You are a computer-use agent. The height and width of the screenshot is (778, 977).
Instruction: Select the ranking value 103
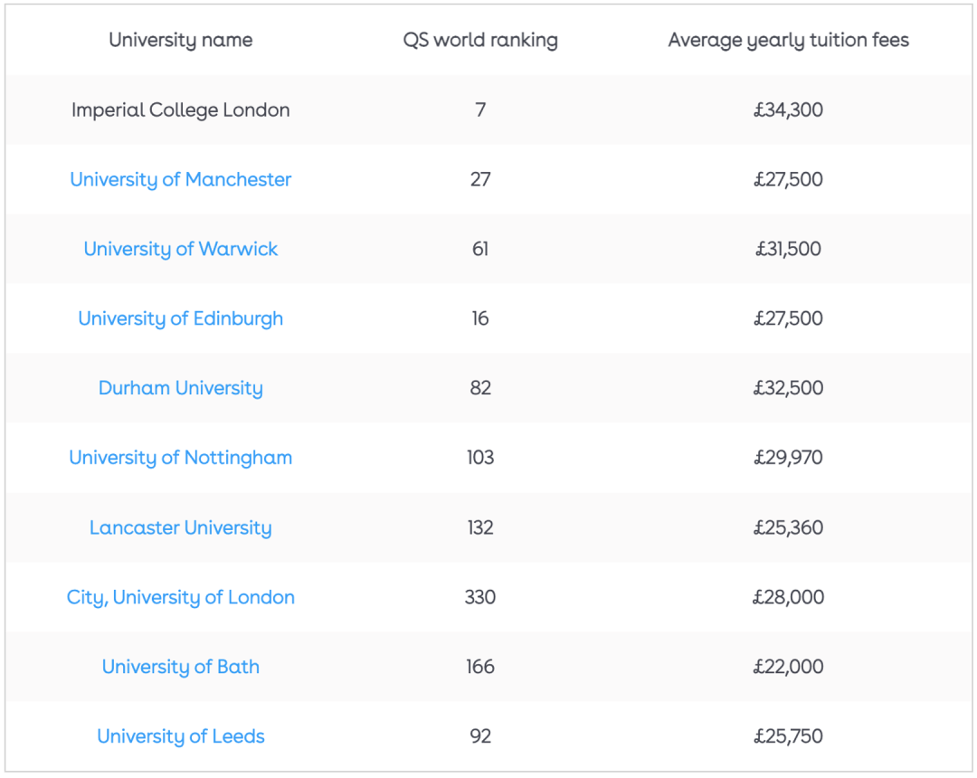[x=479, y=458]
